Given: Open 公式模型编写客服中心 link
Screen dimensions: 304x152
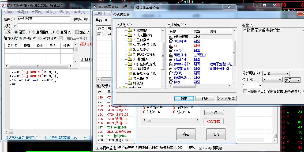Looking at the screenshot, I should pos(61,138).
